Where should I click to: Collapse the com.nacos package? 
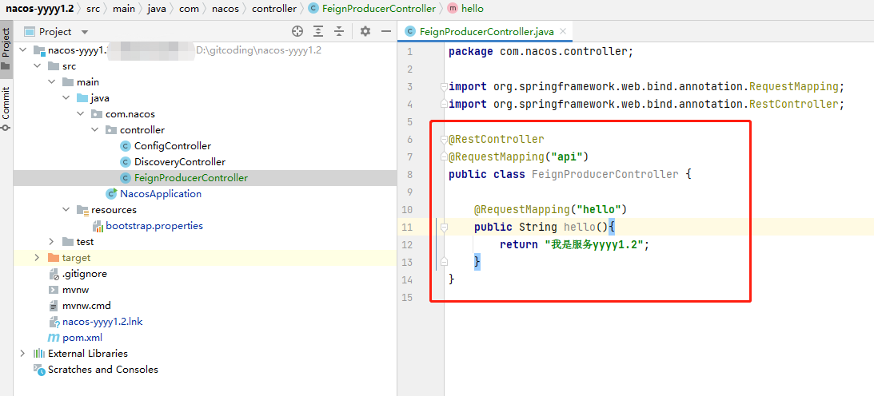point(81,114)
